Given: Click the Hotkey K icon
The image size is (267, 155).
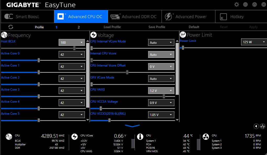Looking at the screenshot, I should [223, 17].
